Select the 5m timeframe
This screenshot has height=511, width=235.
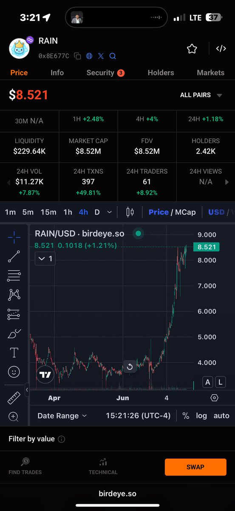tap(28, 212)
